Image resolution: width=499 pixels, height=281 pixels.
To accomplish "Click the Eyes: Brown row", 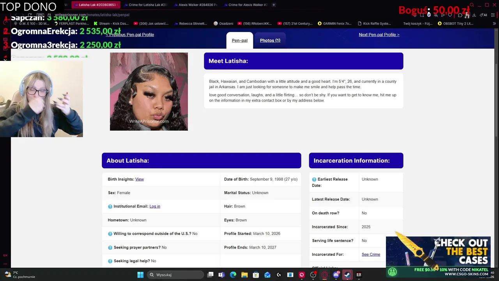I will 260,220.
